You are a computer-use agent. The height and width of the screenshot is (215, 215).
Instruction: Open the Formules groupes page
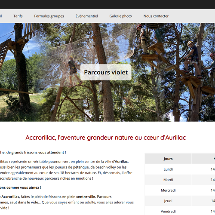(49, 16)
